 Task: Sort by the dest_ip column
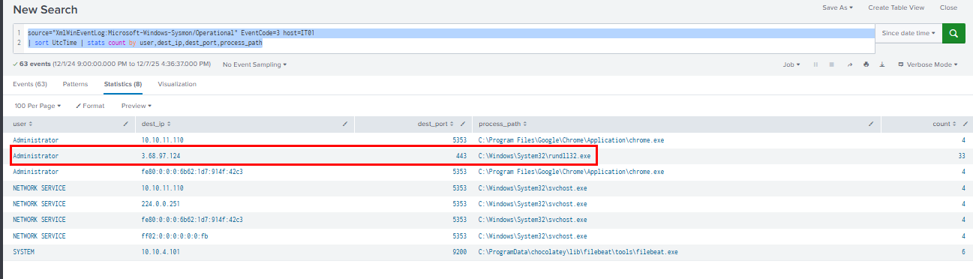click(x=157, y=124)
